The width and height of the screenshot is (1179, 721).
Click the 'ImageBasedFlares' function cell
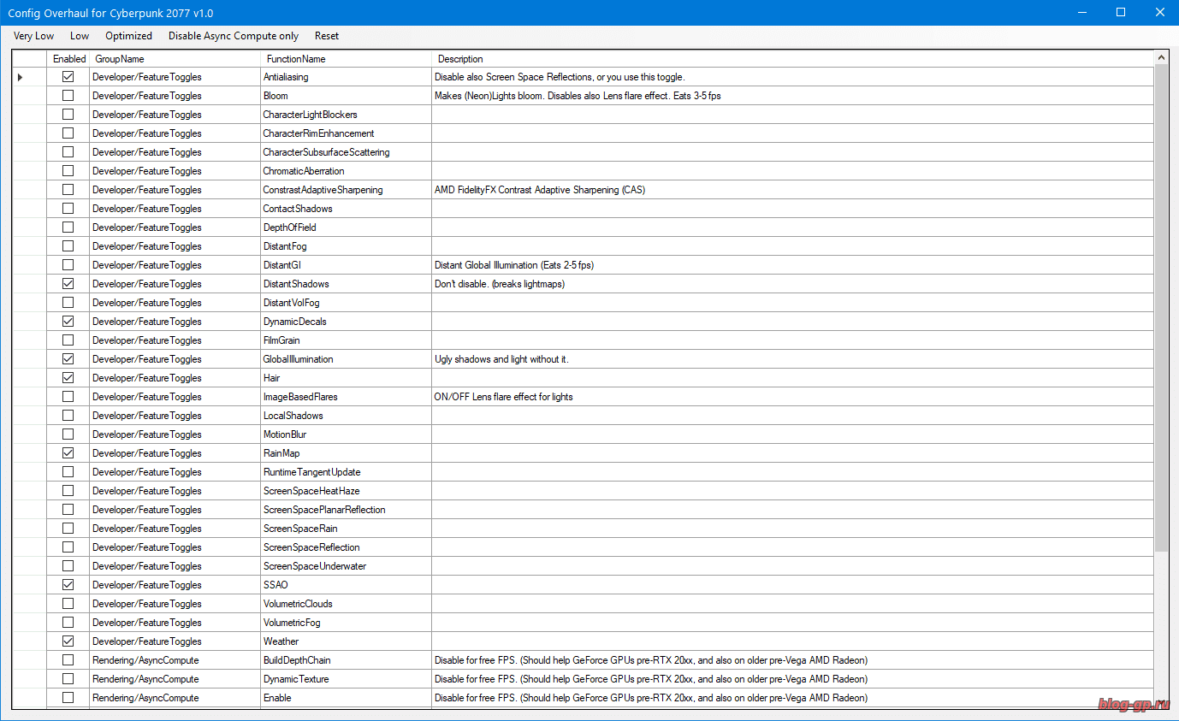coord(346,397)
